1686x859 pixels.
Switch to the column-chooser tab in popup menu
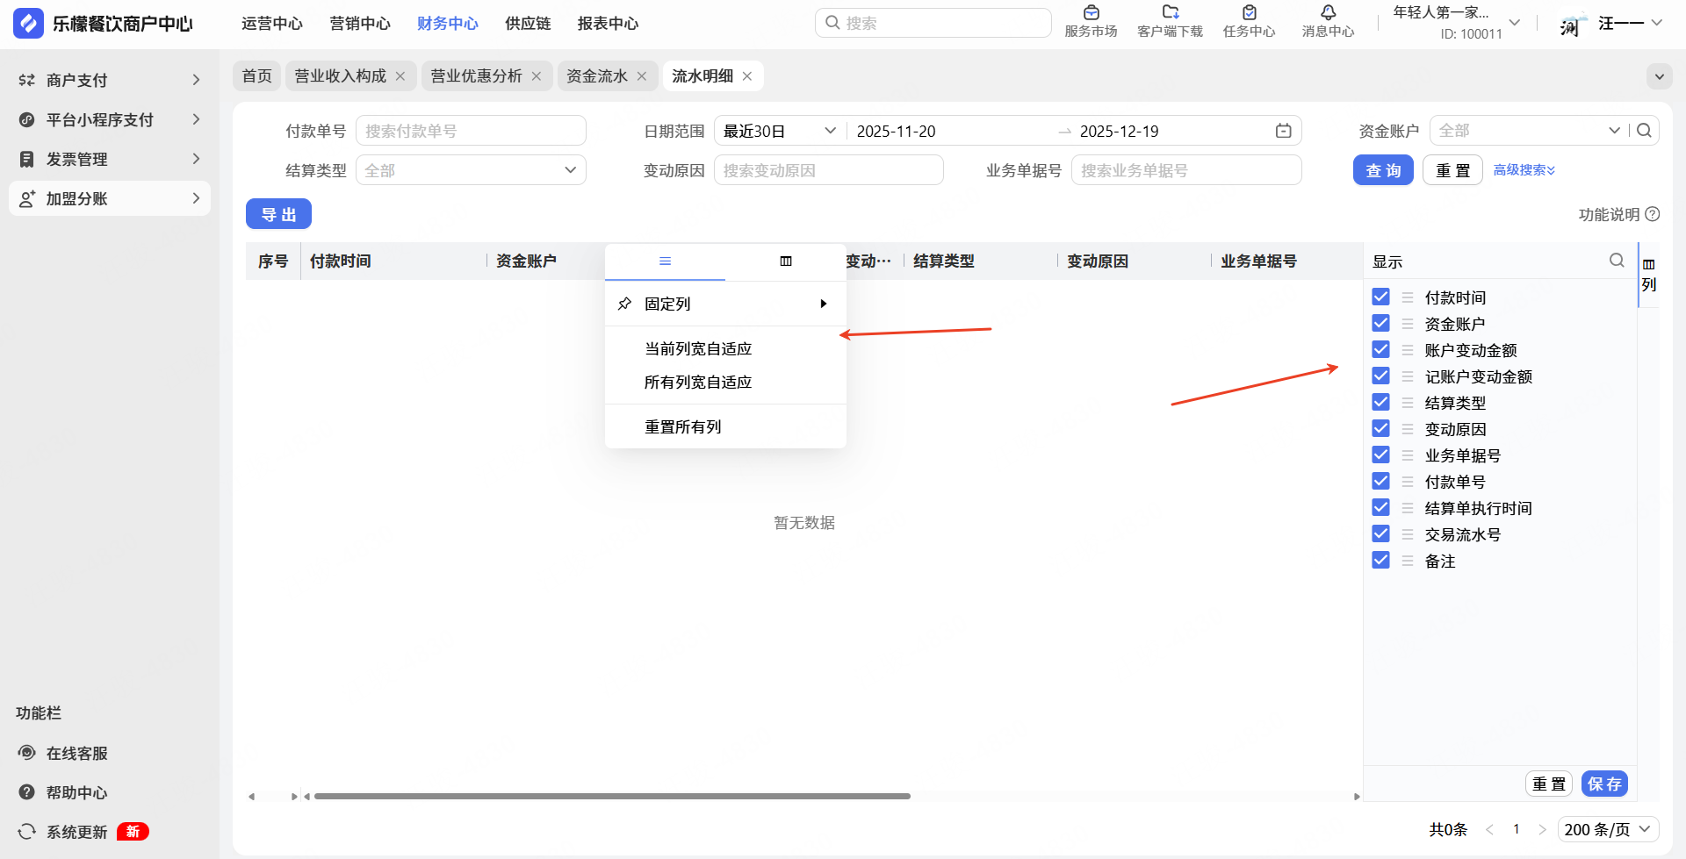(x=786, y=261)
